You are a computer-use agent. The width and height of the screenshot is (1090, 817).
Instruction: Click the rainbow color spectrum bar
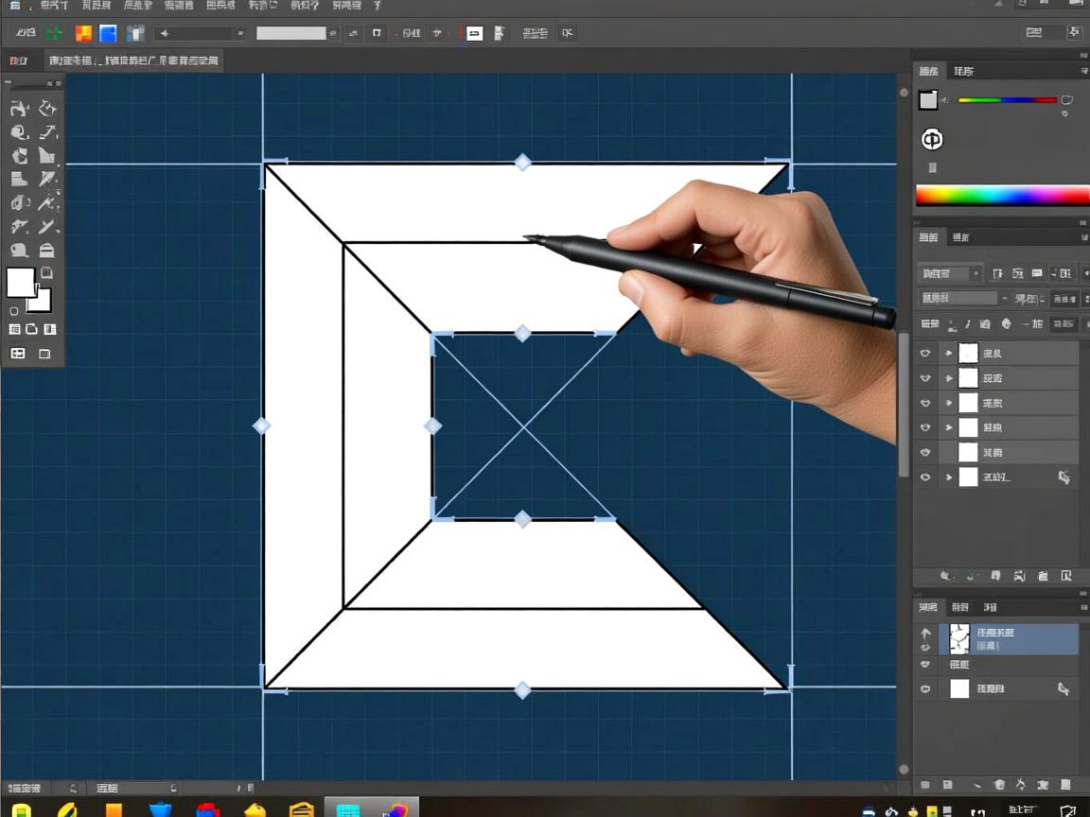click(1002, 196)
